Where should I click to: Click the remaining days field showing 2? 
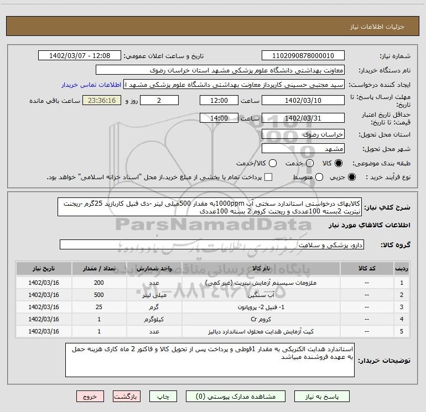click(x=159, y=100)
